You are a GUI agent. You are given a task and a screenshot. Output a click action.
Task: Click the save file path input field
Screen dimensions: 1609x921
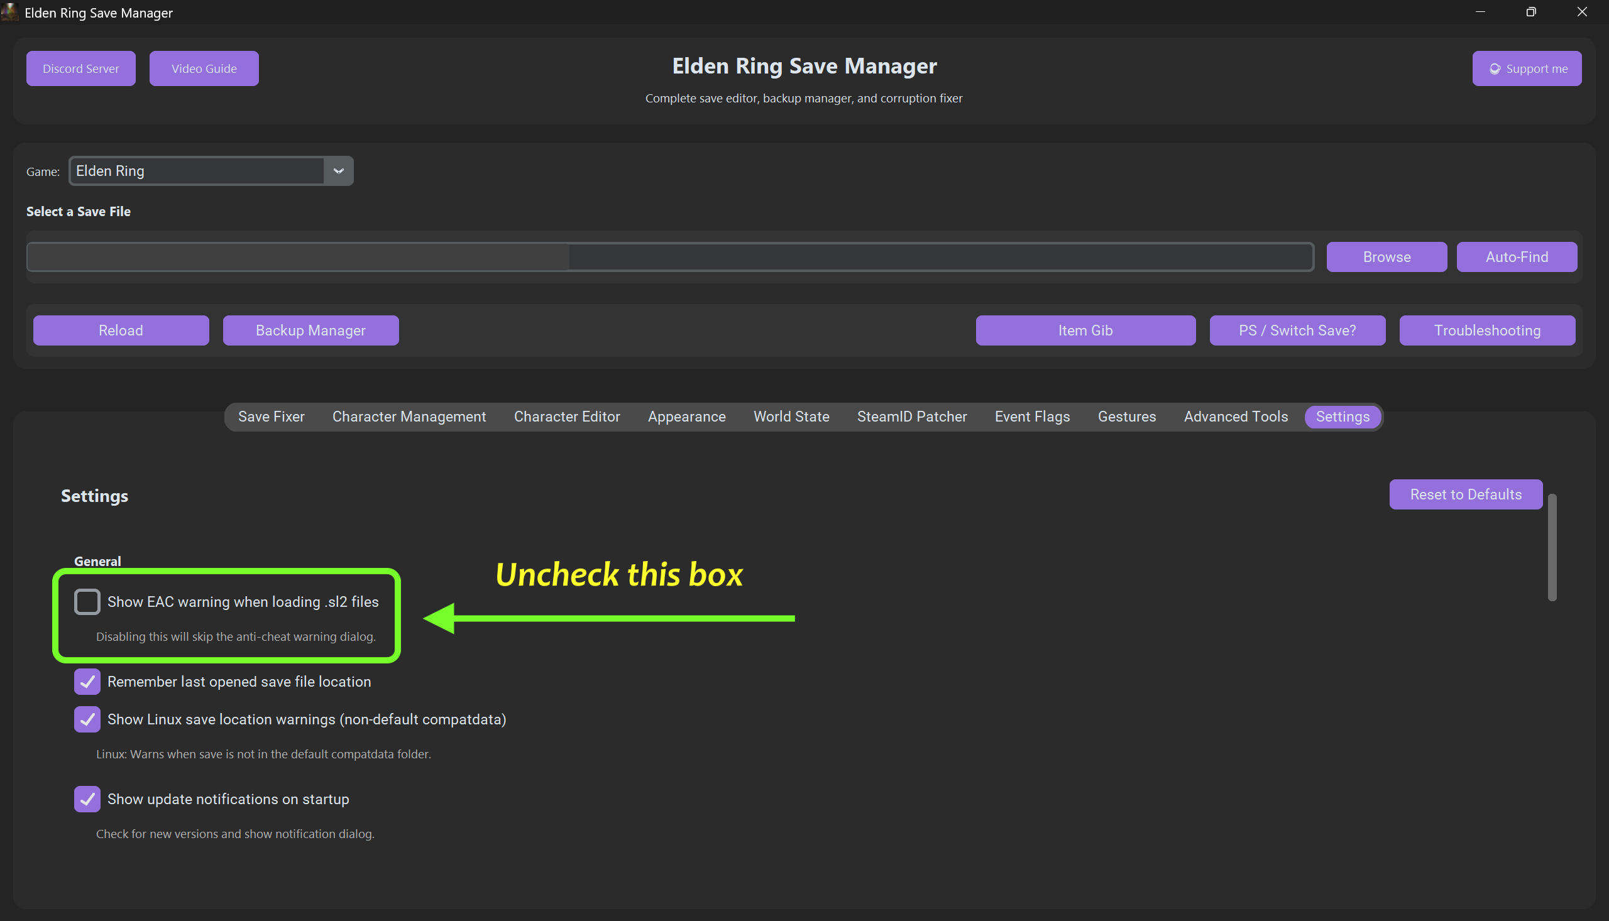tap(670, 257)
